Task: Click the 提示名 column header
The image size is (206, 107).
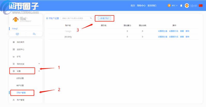Action: pyautogui.click(x=104, y=25)
